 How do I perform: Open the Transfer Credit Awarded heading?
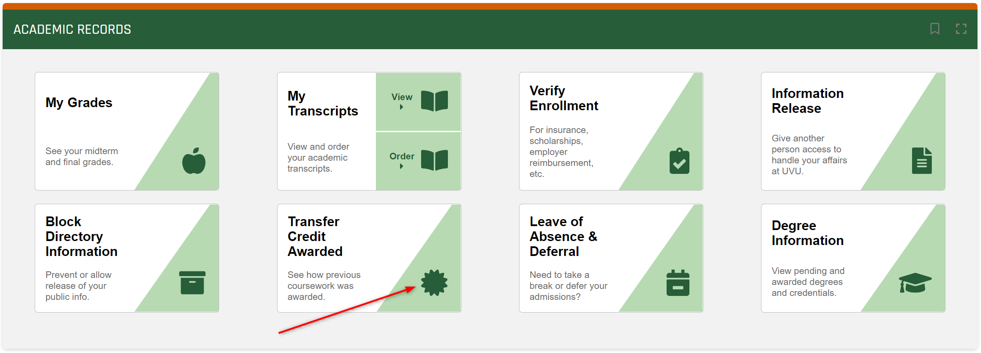coord(315,237)
